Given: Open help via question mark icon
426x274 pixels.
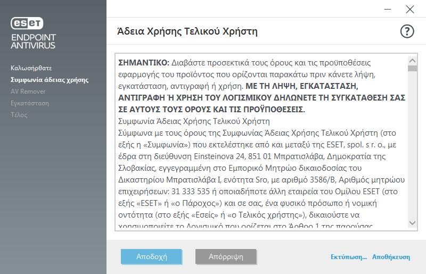Looking at the screenshot, I should tap(407, 31).
